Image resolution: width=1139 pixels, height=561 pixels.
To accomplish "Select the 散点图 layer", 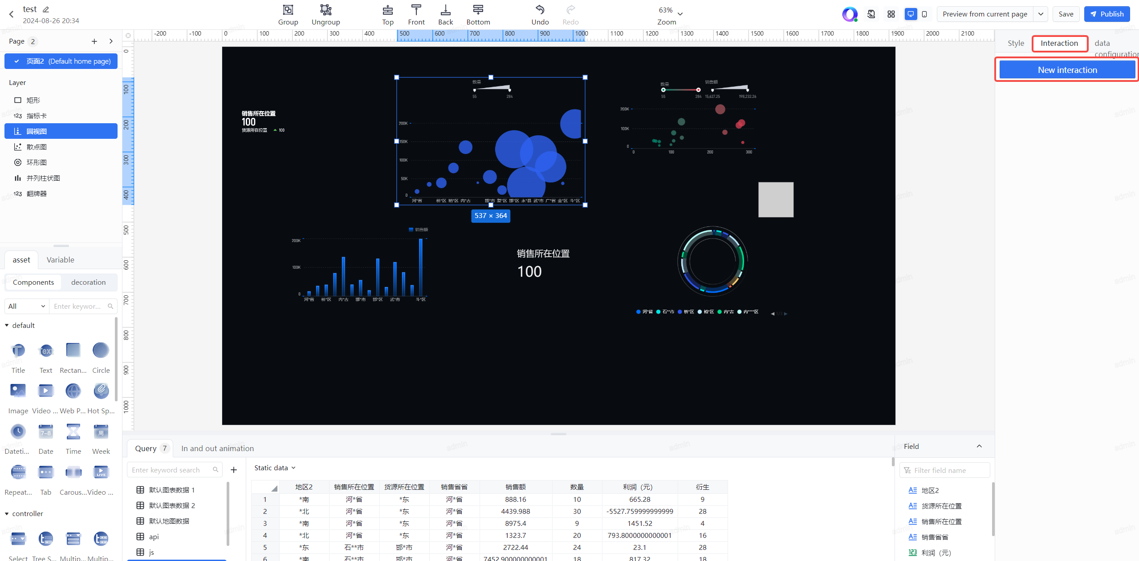I will point(61,147).
